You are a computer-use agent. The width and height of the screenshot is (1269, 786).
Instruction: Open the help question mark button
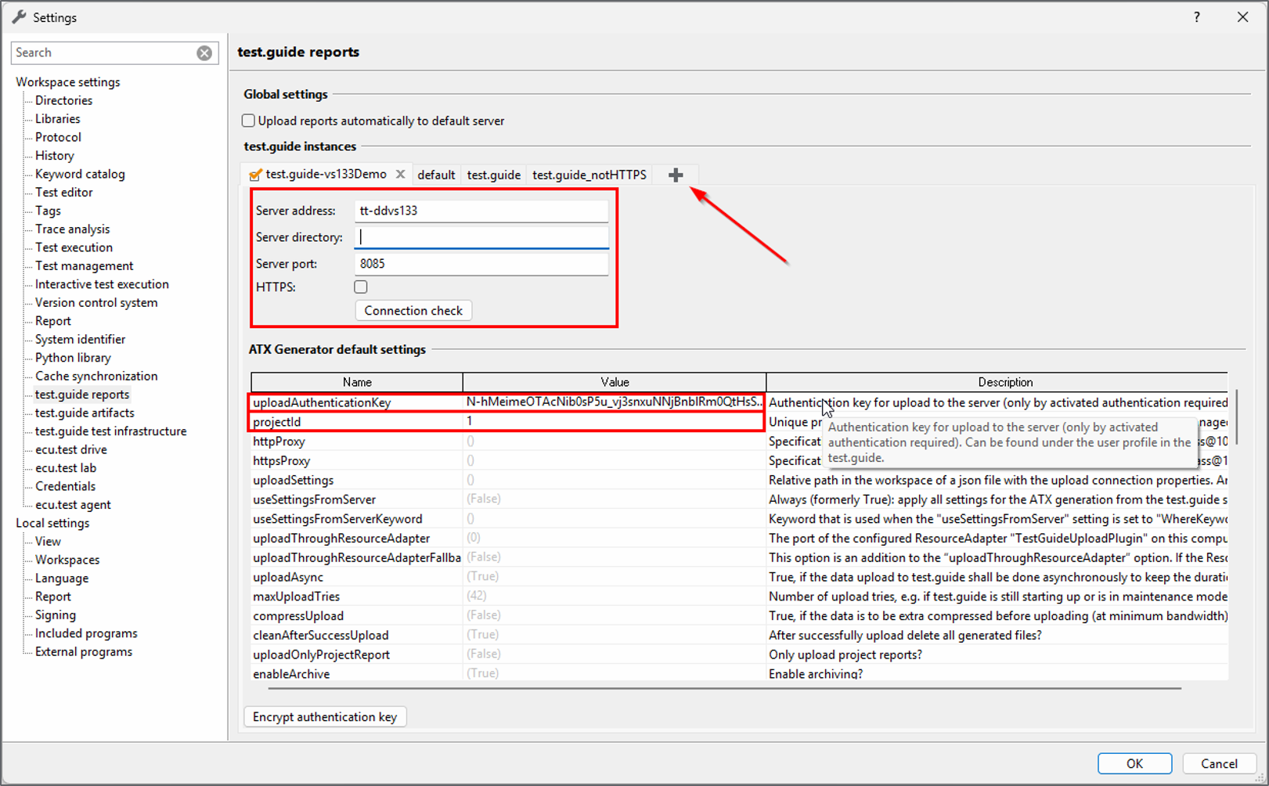point(1196,17)
